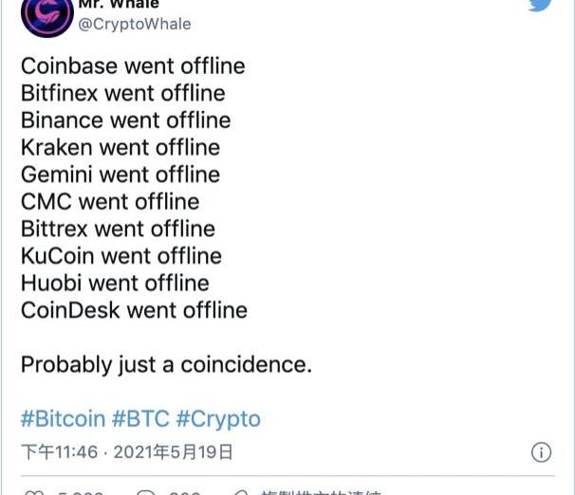Click the reply count number
The width and height of the screenshot is (575, 495).
[184, 492]
